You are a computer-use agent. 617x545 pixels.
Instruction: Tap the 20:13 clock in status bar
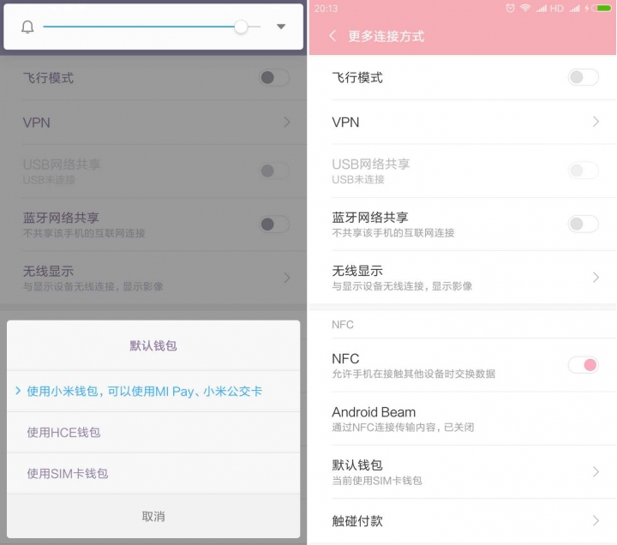[x=326, y=9]
